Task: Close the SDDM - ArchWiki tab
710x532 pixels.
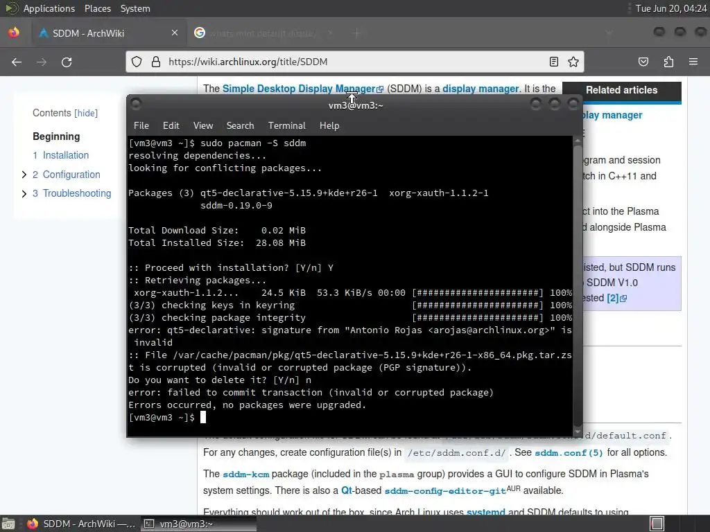Action: 175,33
